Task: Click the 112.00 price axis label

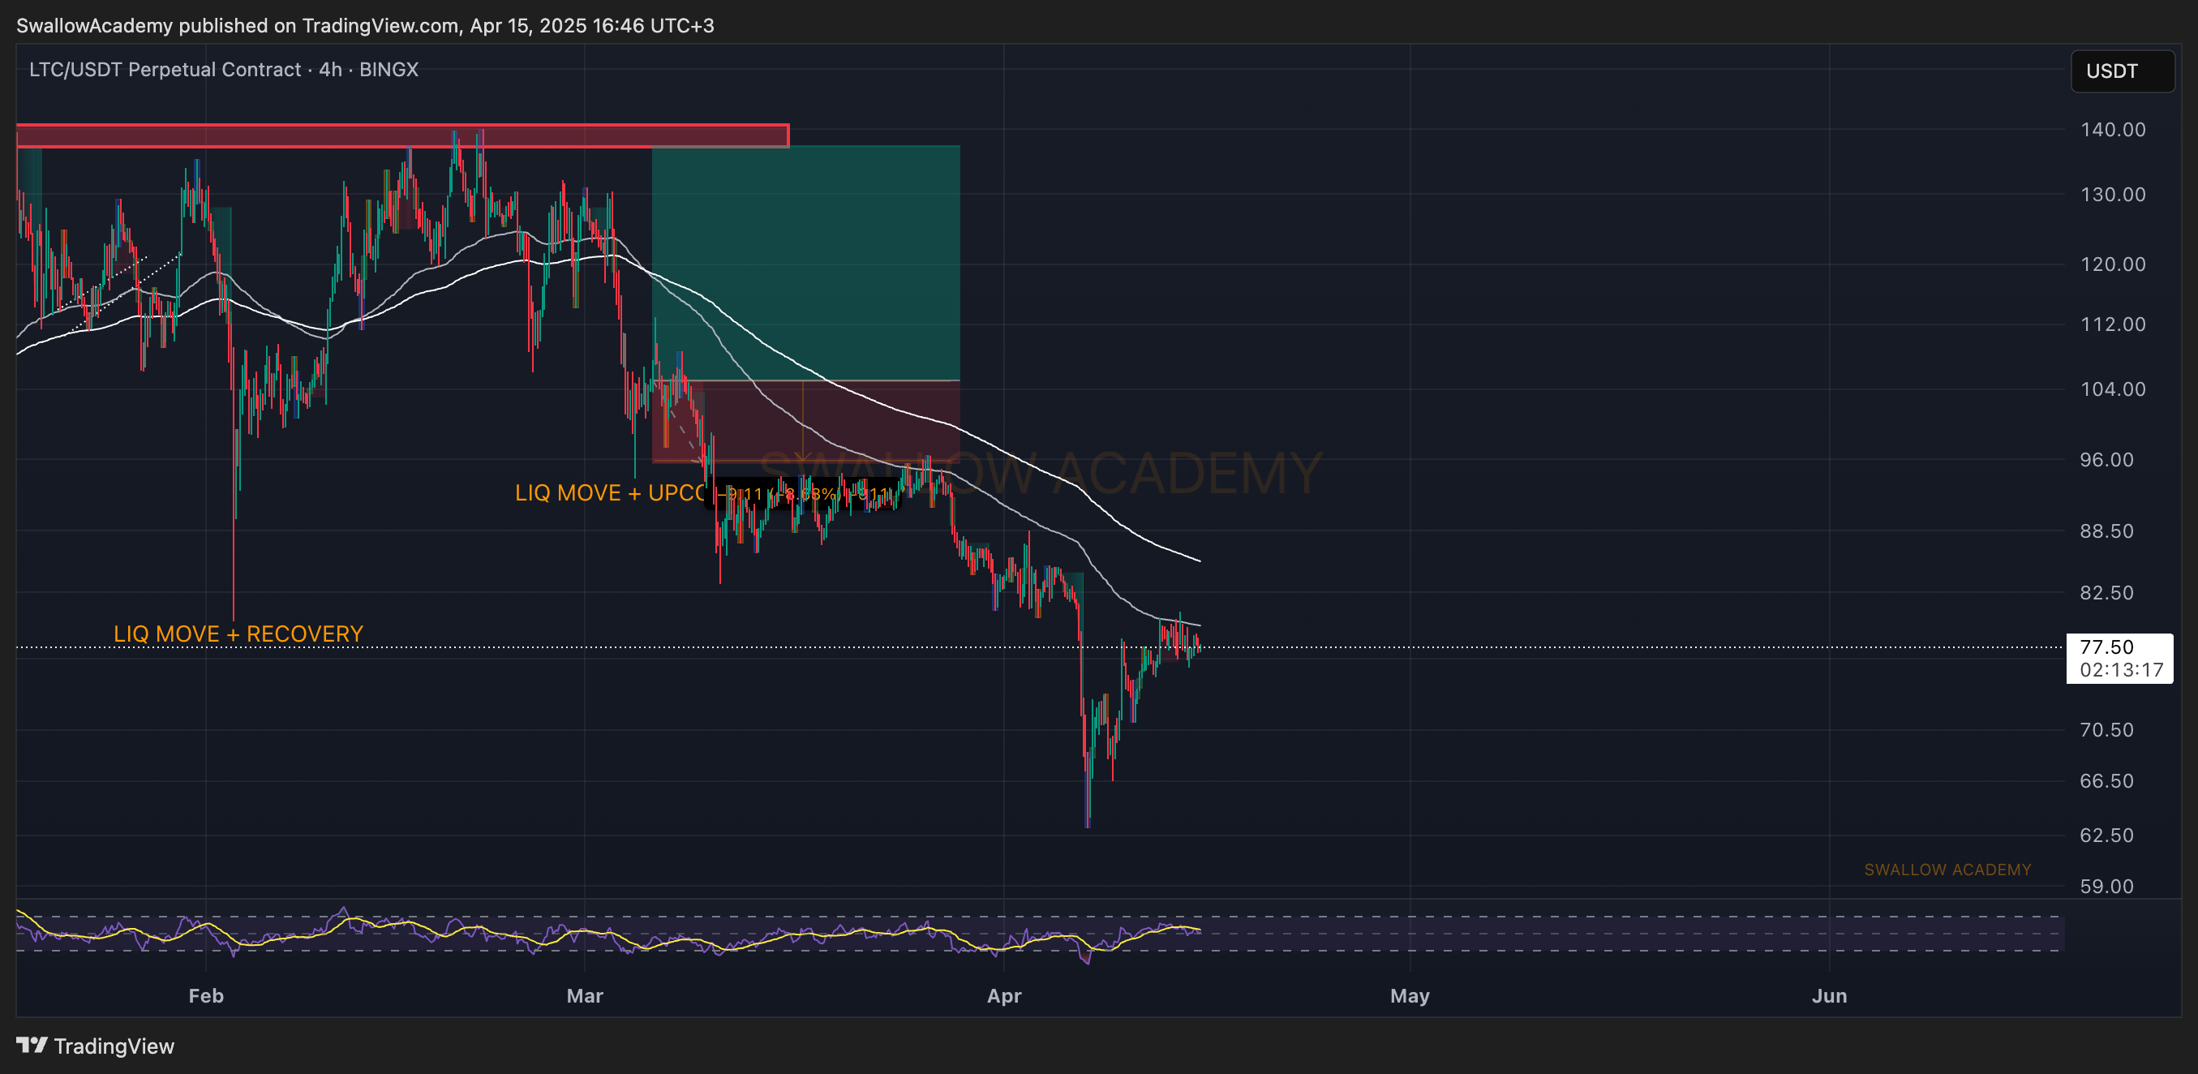Action: pyautogui.click(x=2113, y=324)
